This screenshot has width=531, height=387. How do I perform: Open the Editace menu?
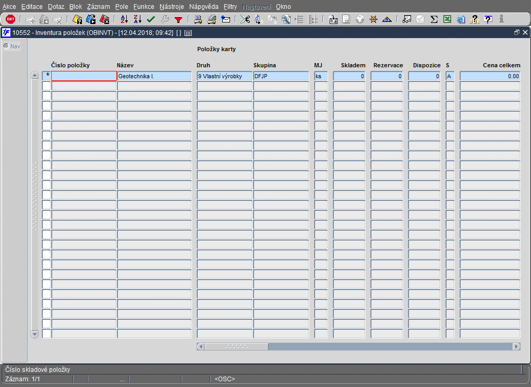32,7
